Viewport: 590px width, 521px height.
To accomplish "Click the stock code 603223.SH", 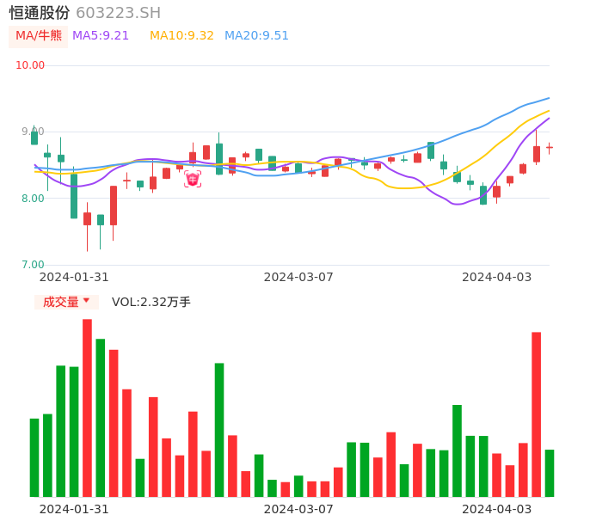I will coord(118,12).
